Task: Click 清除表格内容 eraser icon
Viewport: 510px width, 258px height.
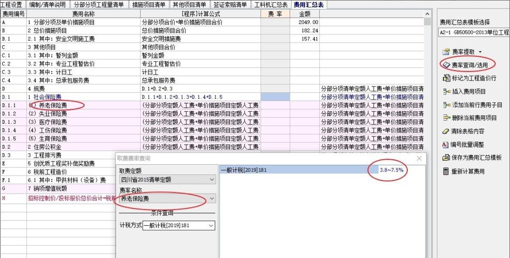Action: coord(446,131)
